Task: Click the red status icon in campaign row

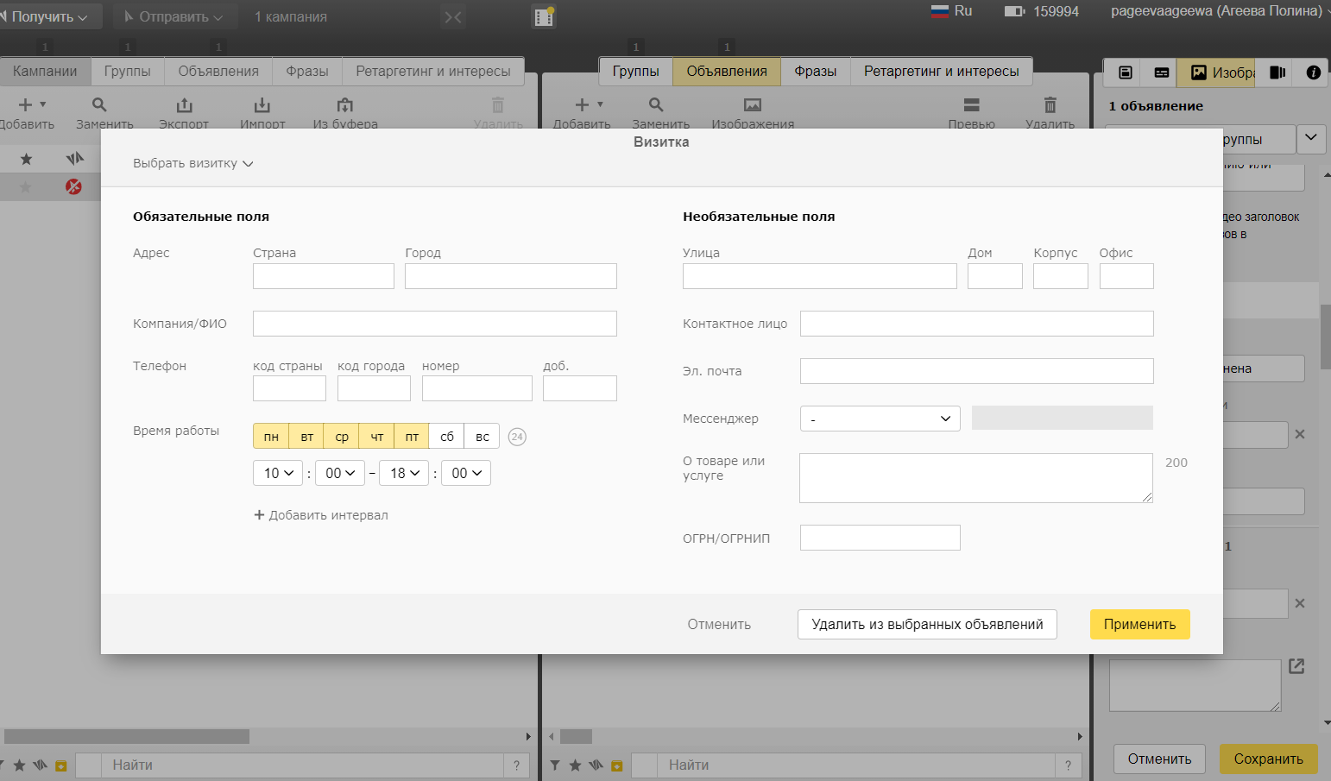Action: (74, 186)
